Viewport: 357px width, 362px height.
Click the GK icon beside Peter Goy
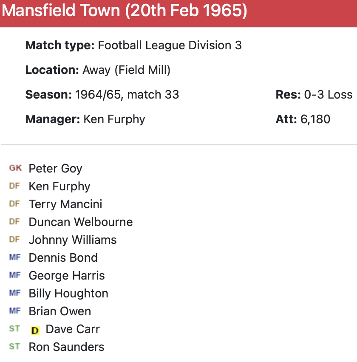(15, 168)
